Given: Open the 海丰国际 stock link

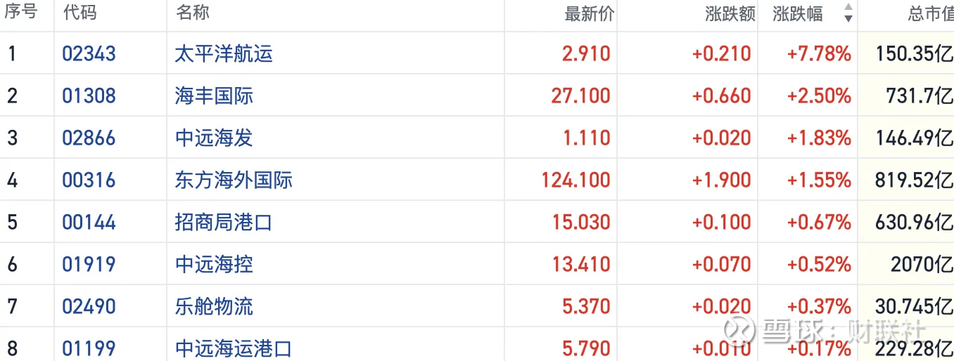Looking at the screenshot, I should 214,96.
